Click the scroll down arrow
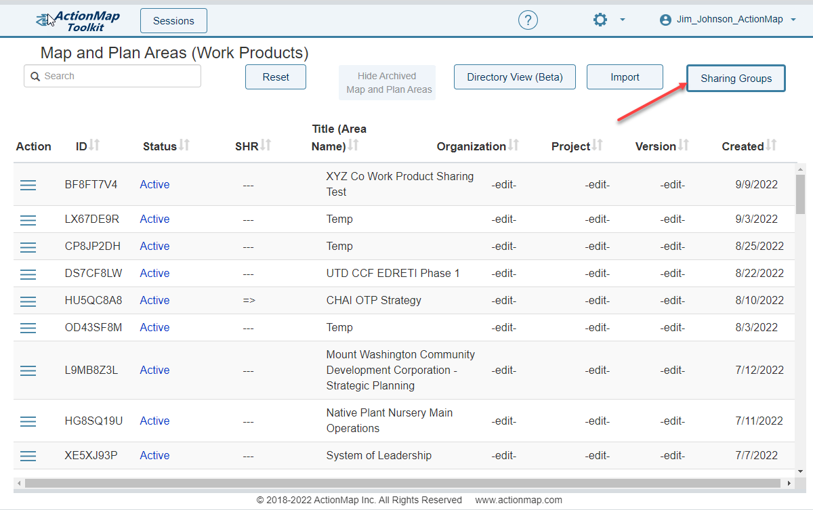Screen dimensions: 813x510 point(801,470)
